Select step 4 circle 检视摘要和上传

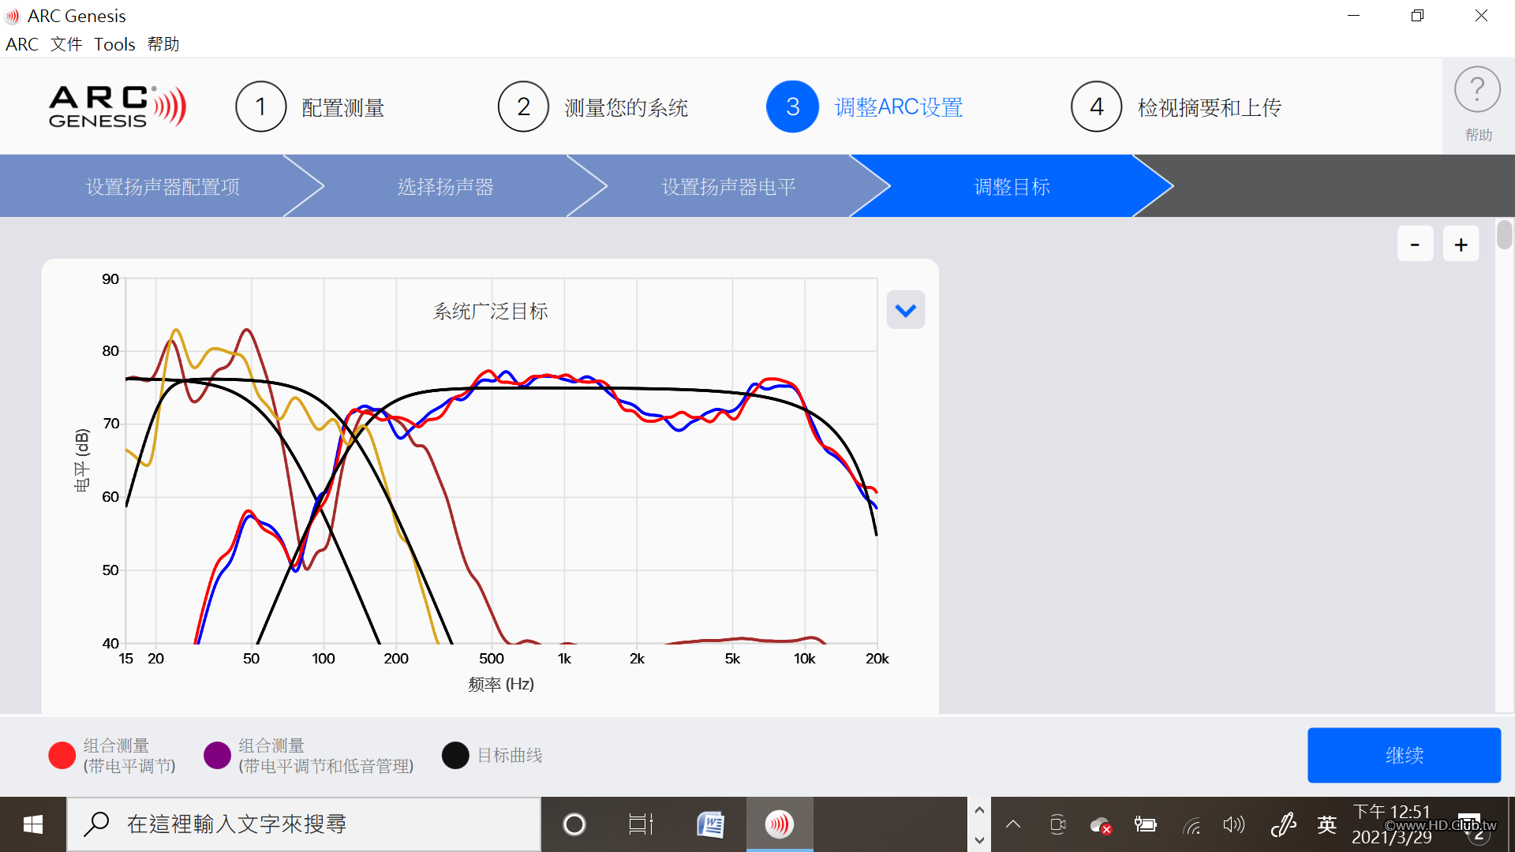pyautogui.click(x=1096, y=106)
